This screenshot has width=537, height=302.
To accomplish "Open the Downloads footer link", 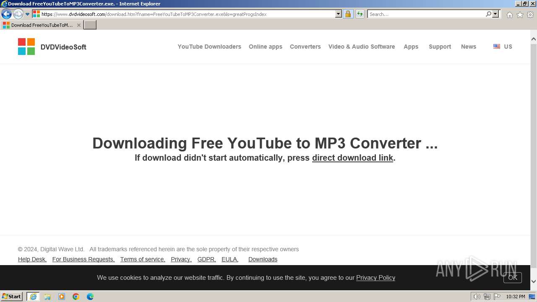I will tap(263, 259).
